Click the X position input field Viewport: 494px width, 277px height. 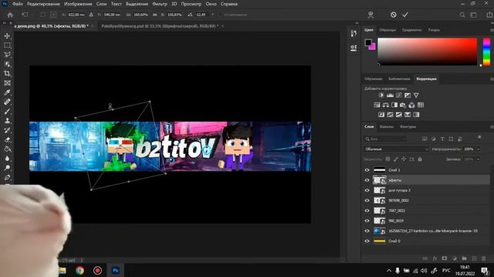pos(76,15)
